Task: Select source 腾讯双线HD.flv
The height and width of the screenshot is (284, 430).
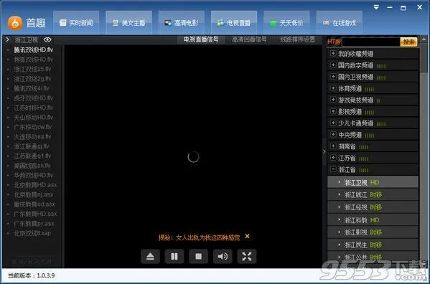Action: coord(34,50)
